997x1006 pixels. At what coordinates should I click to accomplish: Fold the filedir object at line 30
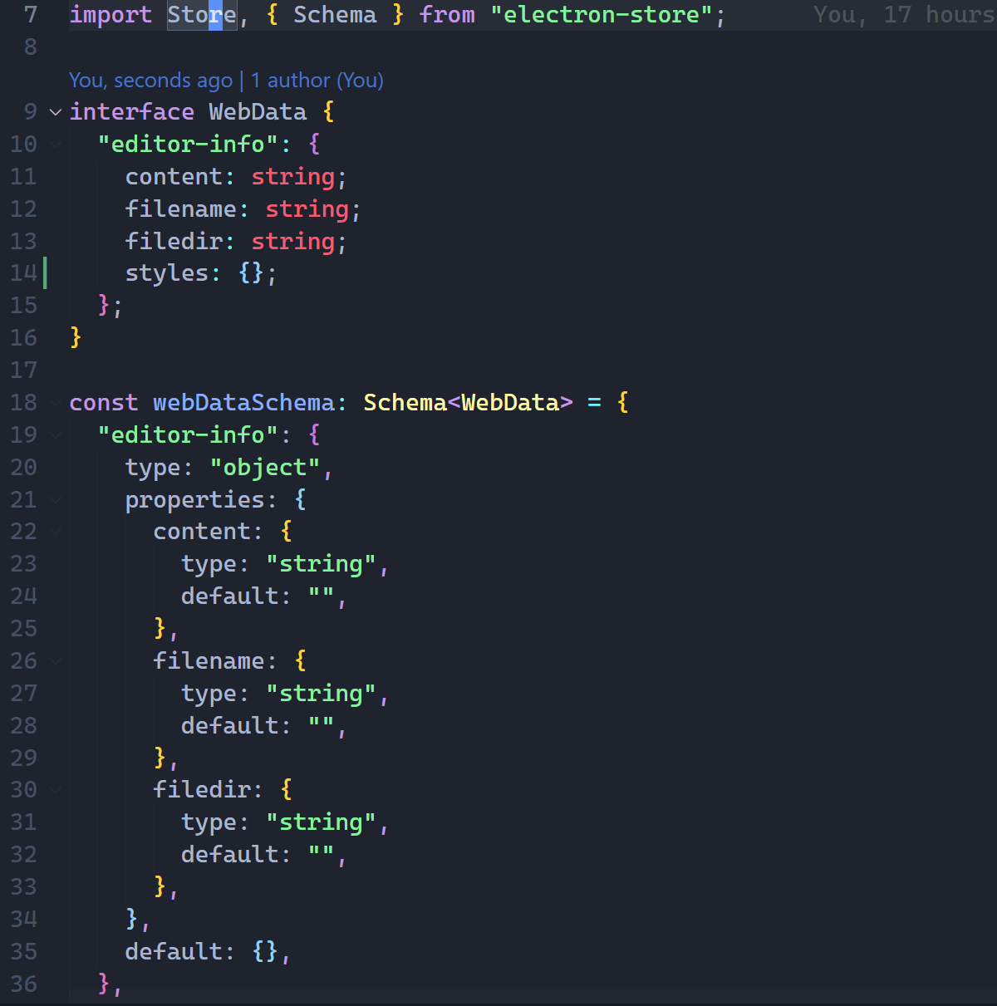tap(56, 790)
